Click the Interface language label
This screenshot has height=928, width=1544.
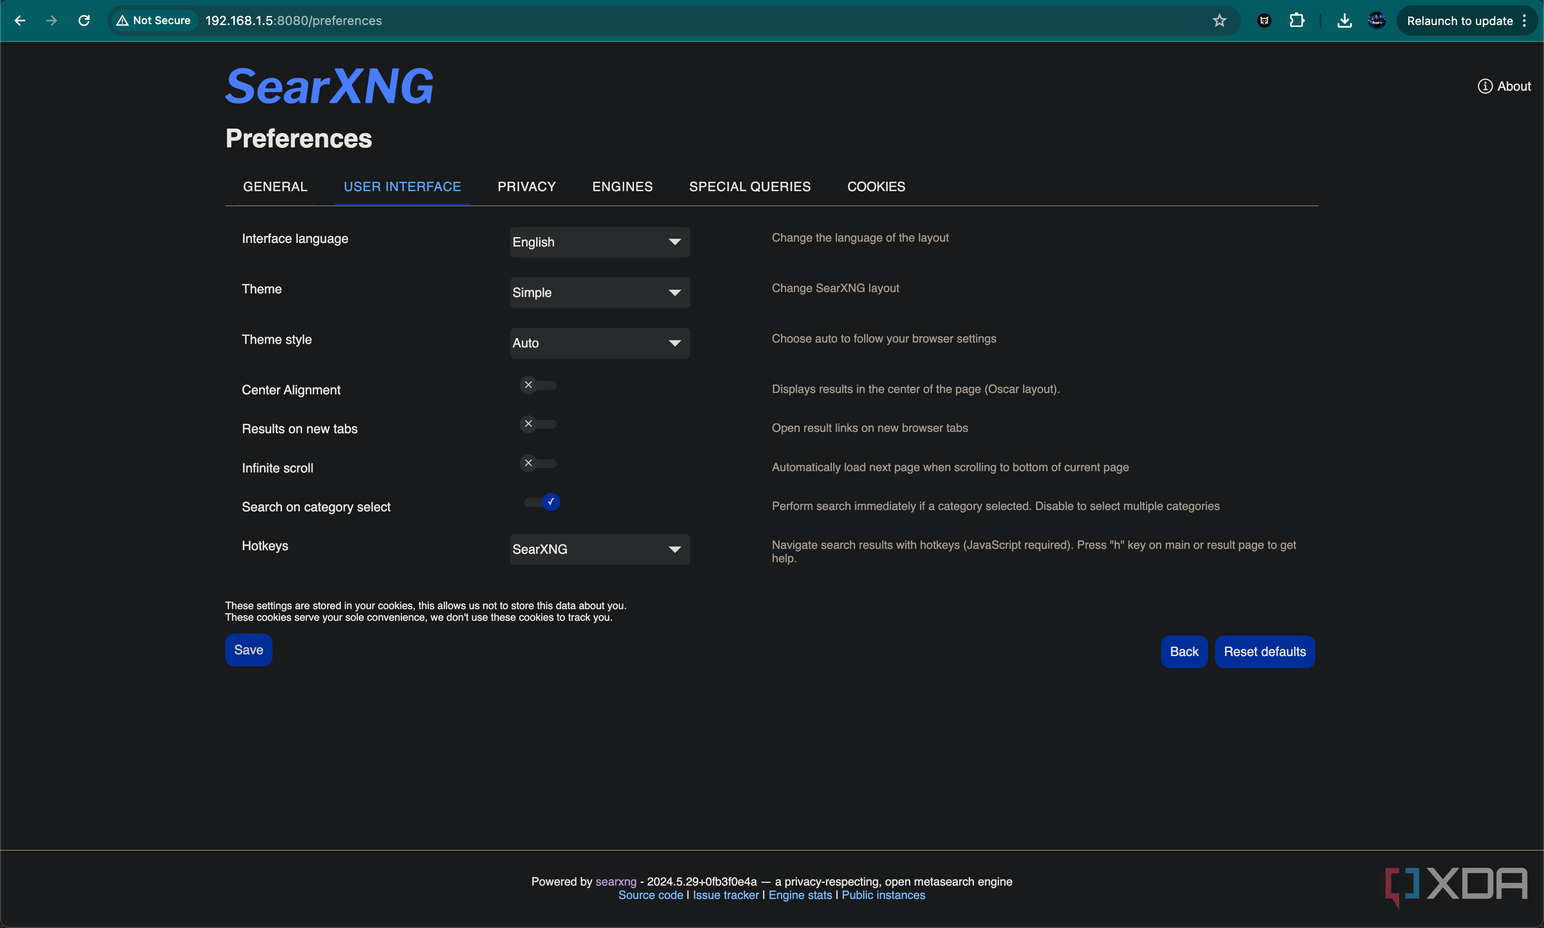(295, 238)
